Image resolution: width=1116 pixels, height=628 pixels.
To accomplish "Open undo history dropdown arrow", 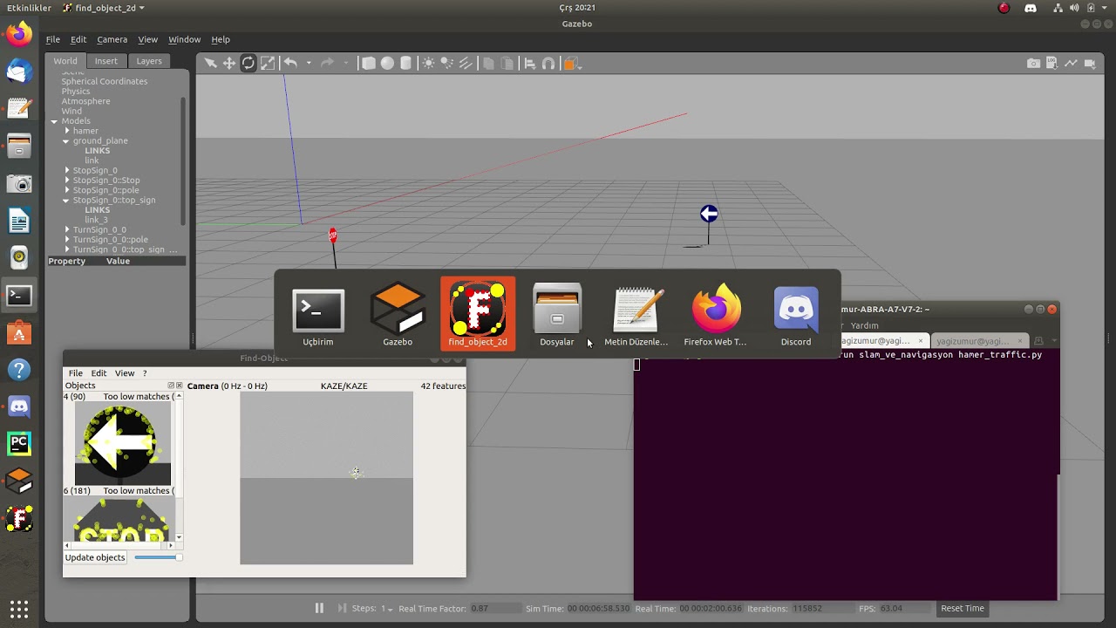I will pos(309,63).
